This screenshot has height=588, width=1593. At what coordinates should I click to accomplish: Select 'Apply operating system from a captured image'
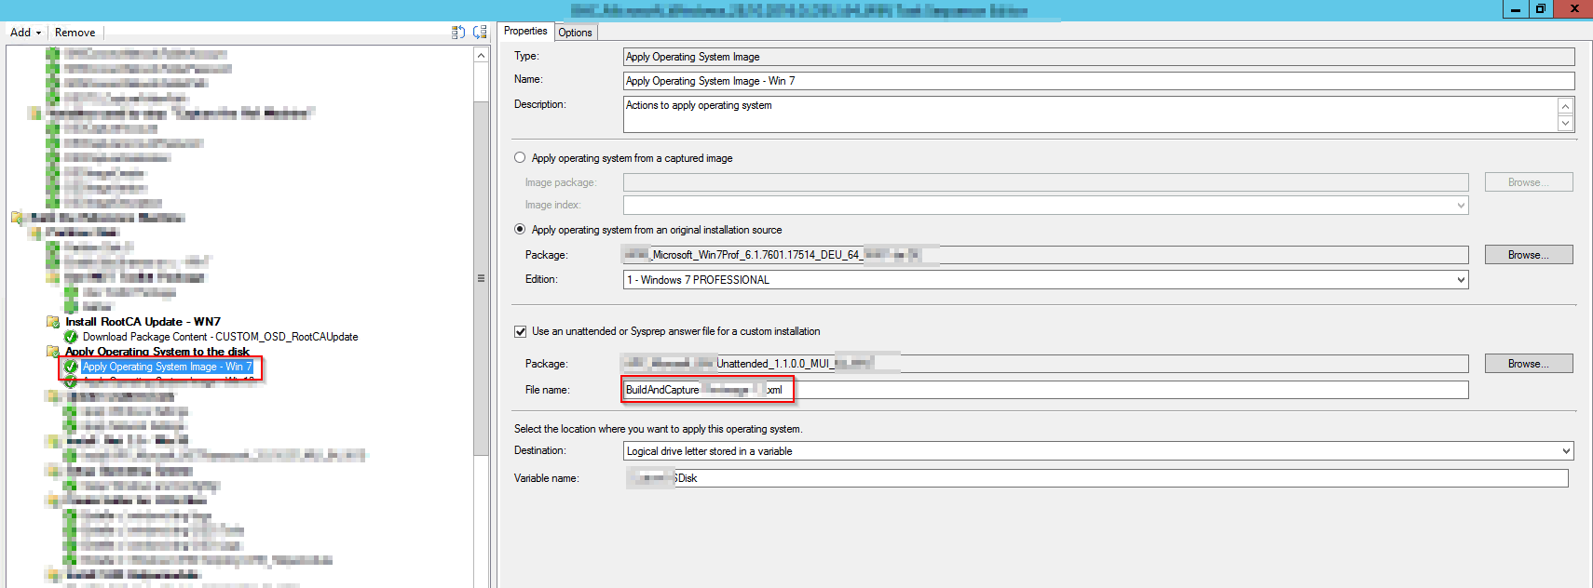[520, 158]
